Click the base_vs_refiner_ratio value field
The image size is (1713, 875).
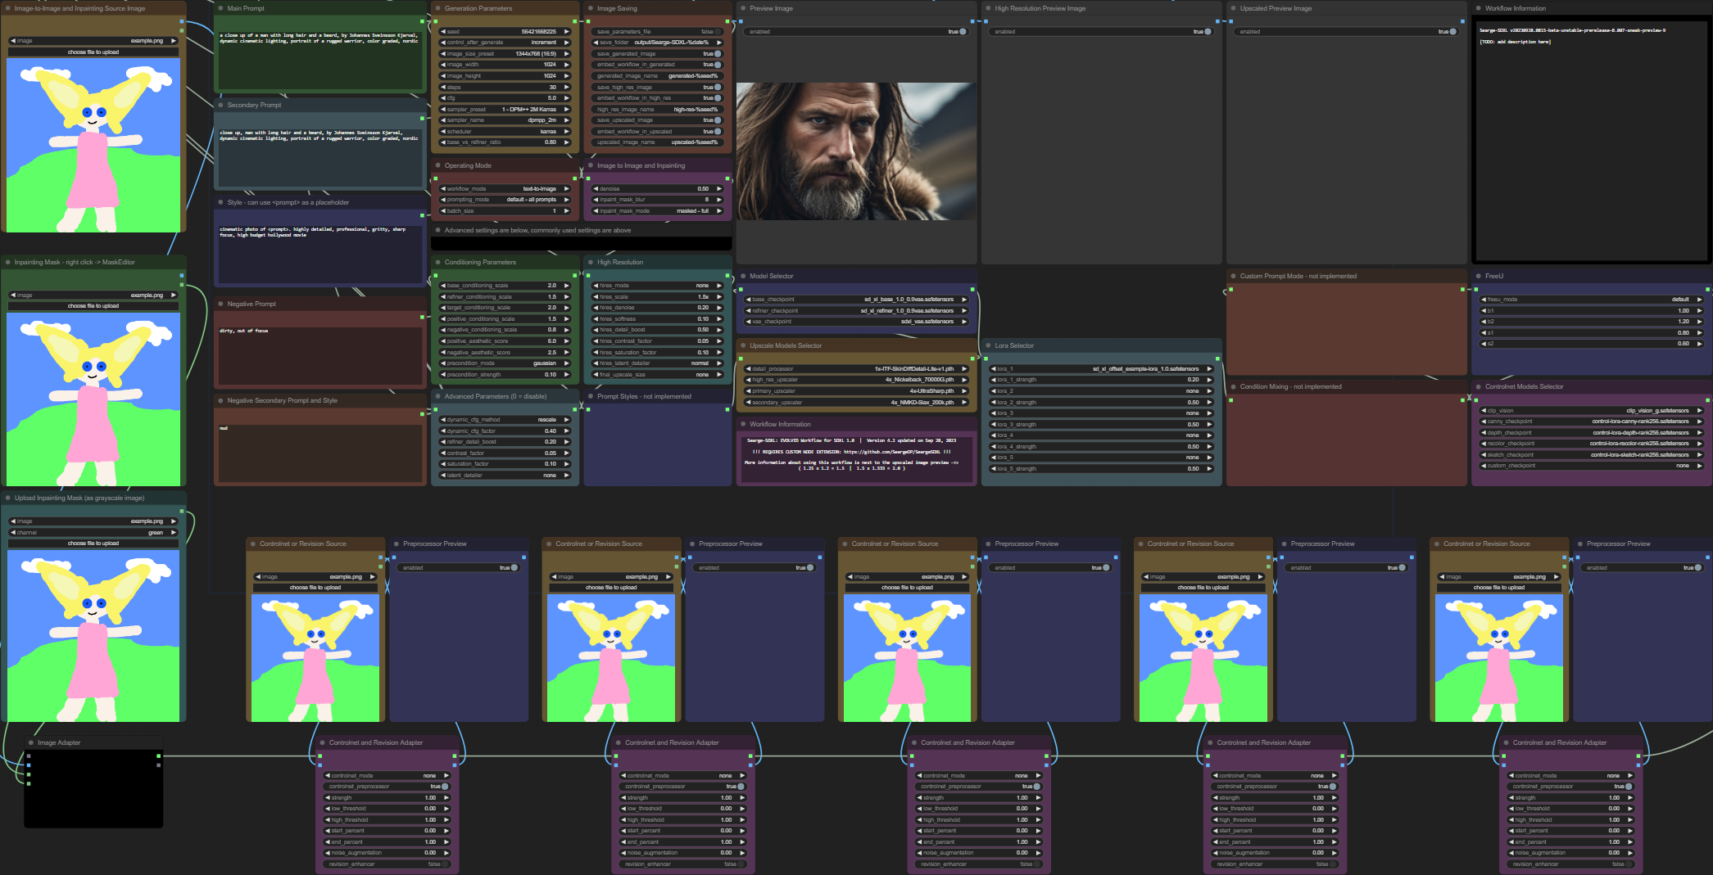tap(505, 142)
